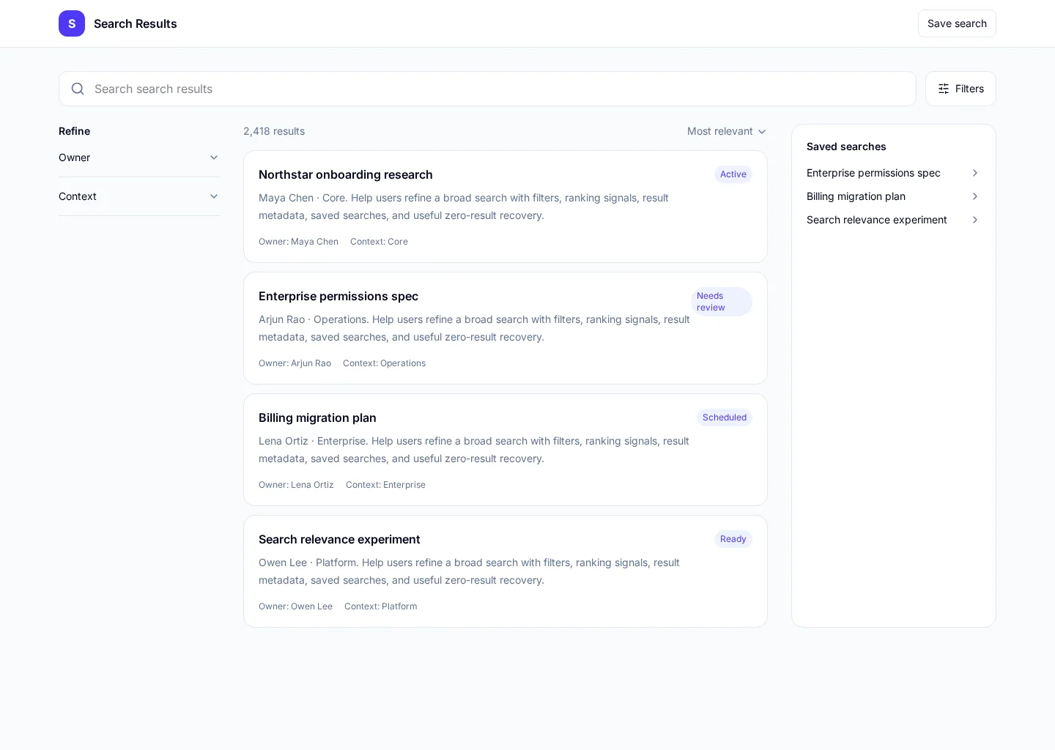
Task: Click the Refine heading
Action: coord(74,131)
